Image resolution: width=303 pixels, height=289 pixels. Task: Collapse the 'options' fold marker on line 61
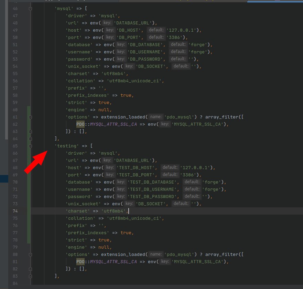pyautogui.click(x=30, y=117)
